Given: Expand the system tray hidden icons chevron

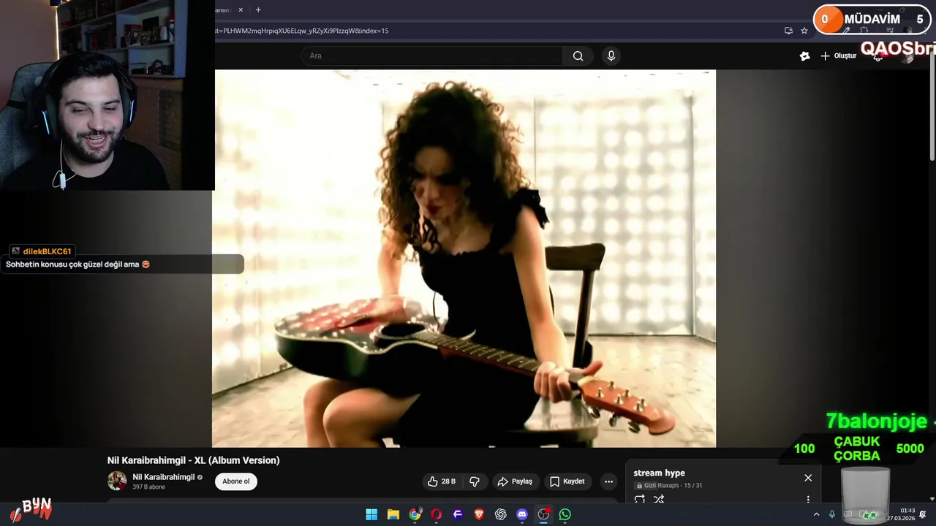Looking at the screenshot, I should [x=816, y=514].
